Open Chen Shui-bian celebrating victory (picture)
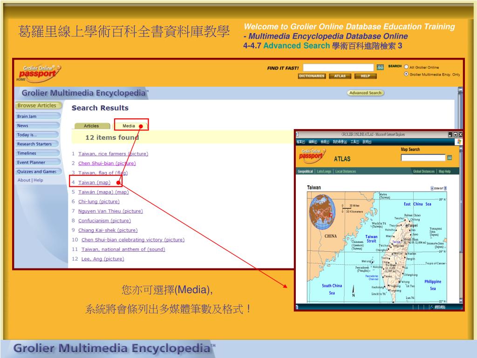Viewport: 477px width, 358px height. coord(133,240)
